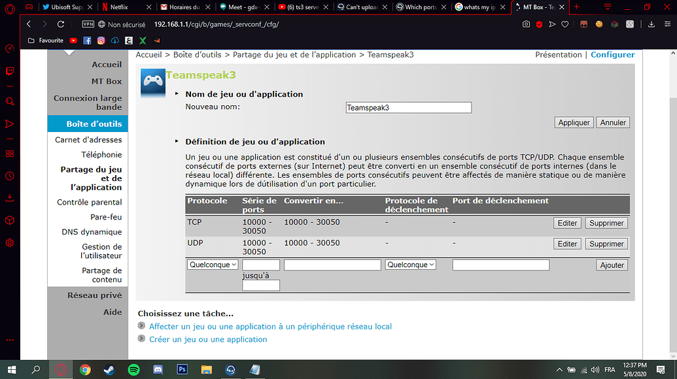The image size is (677, 379).
Task: Switch to the Ubisoft Support tab
Action: pos(67,7)
